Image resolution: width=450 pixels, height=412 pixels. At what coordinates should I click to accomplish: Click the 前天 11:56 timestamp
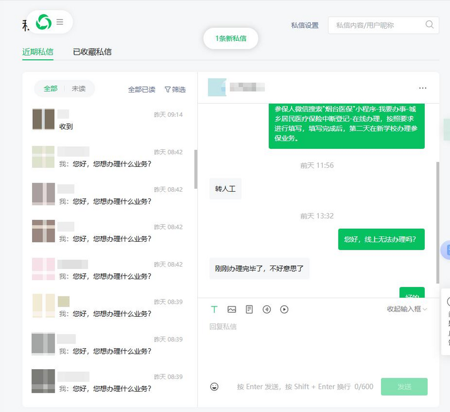[x=317, y=165]
